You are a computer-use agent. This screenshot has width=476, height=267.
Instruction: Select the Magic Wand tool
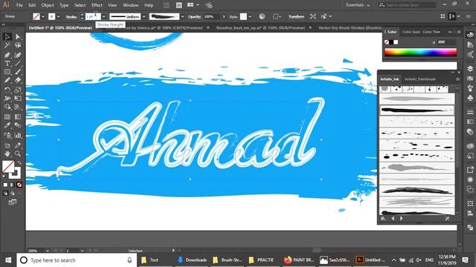[7, 45]
